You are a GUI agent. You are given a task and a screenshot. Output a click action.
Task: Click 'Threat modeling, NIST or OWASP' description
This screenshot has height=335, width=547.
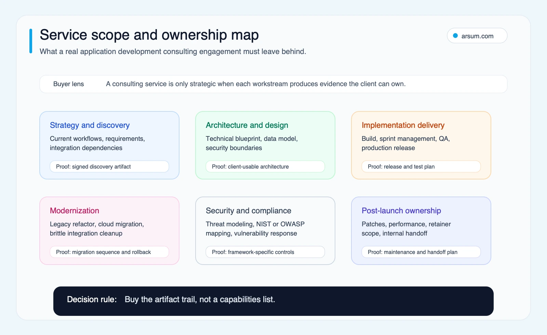click(255, 229)
